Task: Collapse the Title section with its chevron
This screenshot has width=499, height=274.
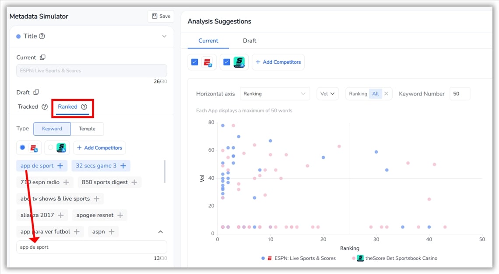Action: click(x=164, y=37)
